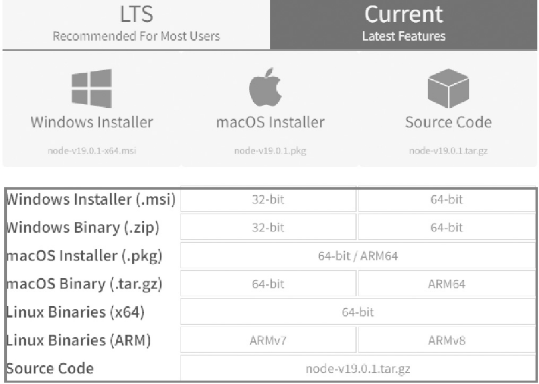
Task: Switch to the LTS tab
Action: [x=136, y=24]
